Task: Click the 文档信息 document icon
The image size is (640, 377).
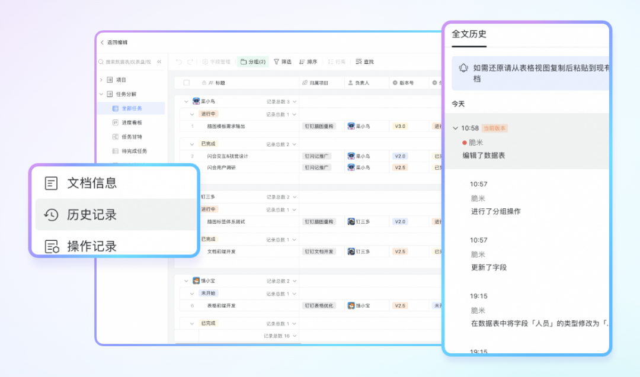Action: point(52,183)
